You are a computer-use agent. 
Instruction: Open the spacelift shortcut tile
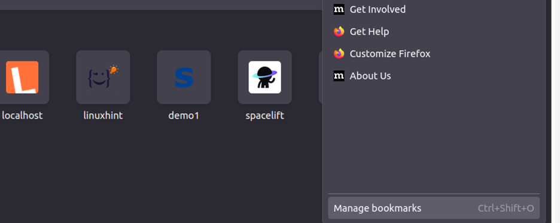[264, 77]
